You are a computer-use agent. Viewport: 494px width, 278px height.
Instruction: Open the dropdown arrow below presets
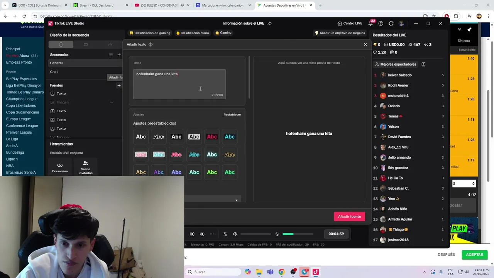click(236, 200)
